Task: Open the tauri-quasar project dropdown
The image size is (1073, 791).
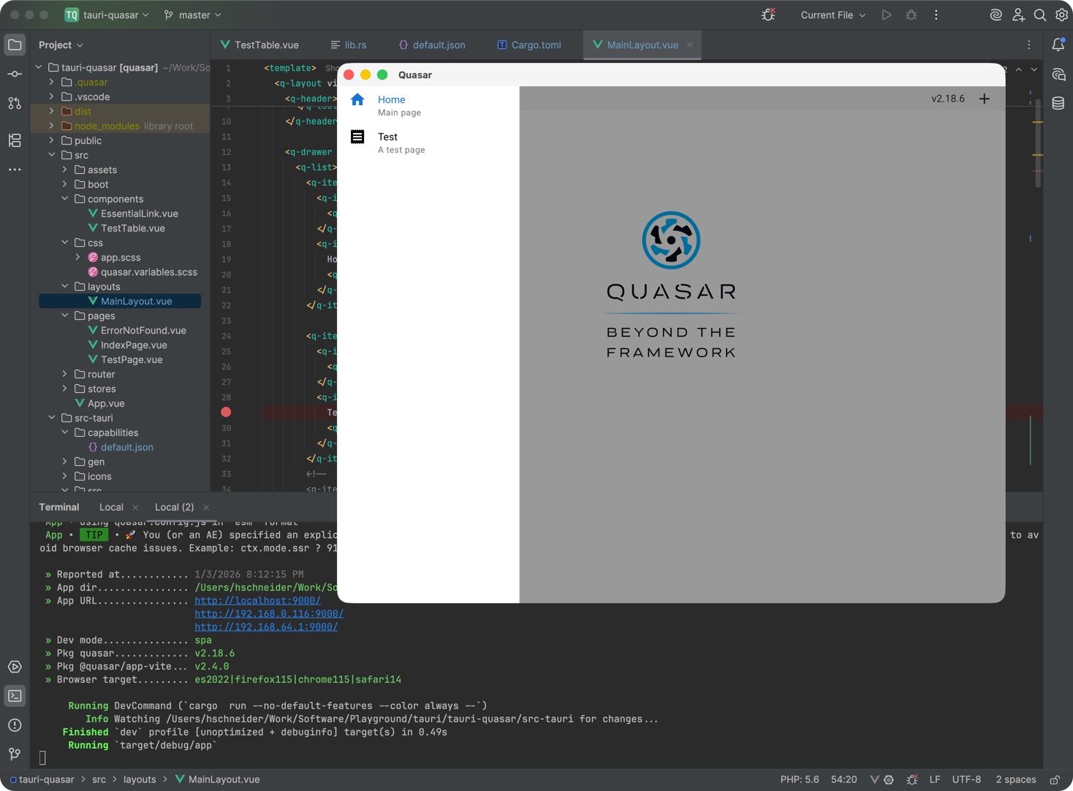Action: [x=107, y=15]
